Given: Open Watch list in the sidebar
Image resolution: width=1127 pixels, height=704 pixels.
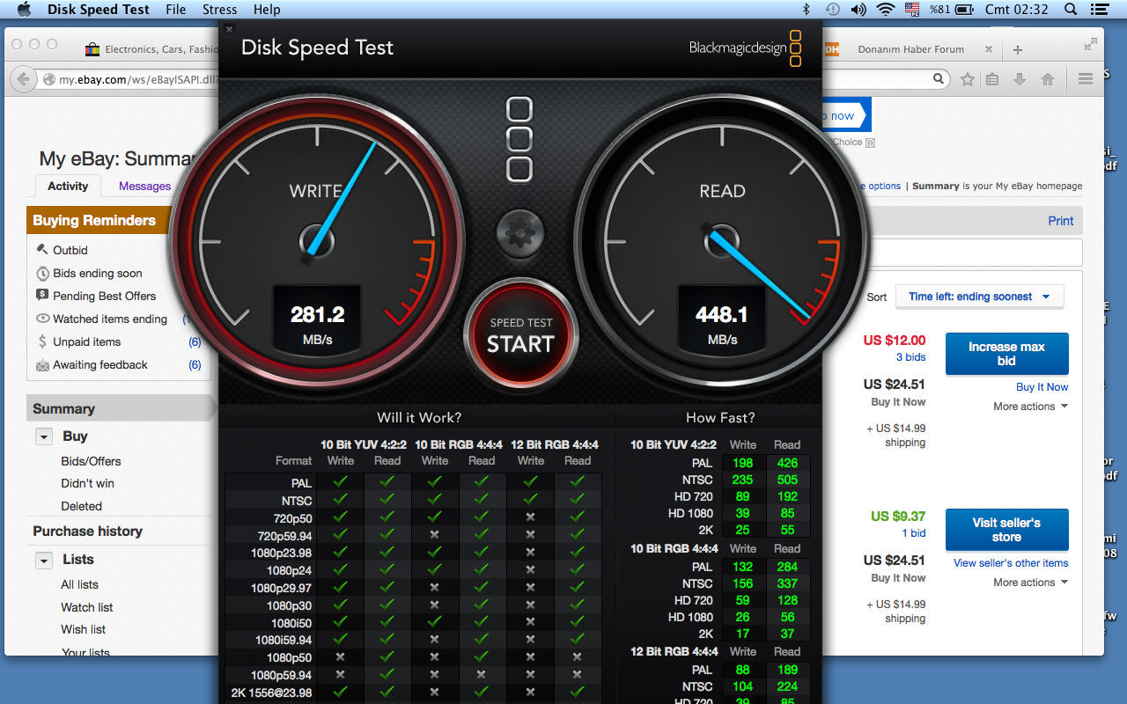Looking at the screenshot, I should pyautogui.click(x=86, y=607).
